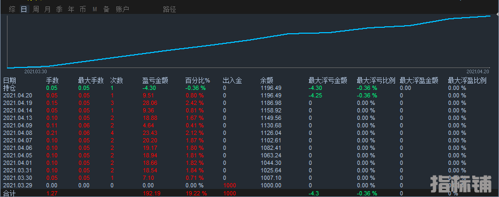Click the 0.21 lots value
The image size is (499, 197).
pos(52,133)
